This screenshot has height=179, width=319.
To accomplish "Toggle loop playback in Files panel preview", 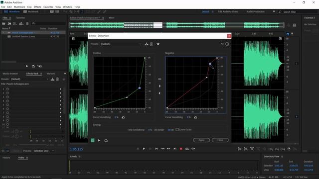I will [33, 66].
